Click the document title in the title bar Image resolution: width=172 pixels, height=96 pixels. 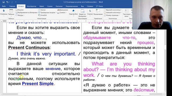tap(83, 2)
